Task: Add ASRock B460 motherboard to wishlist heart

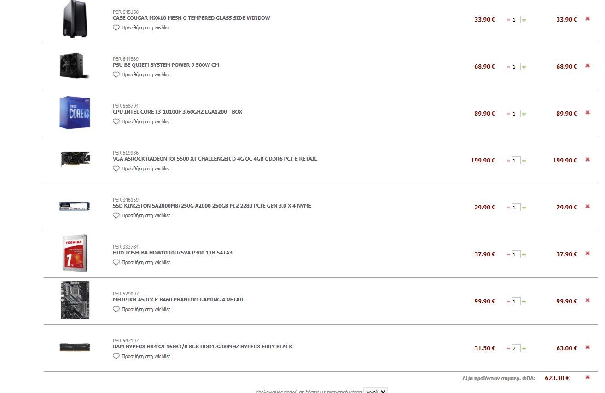Action: (x=116, y=309)
